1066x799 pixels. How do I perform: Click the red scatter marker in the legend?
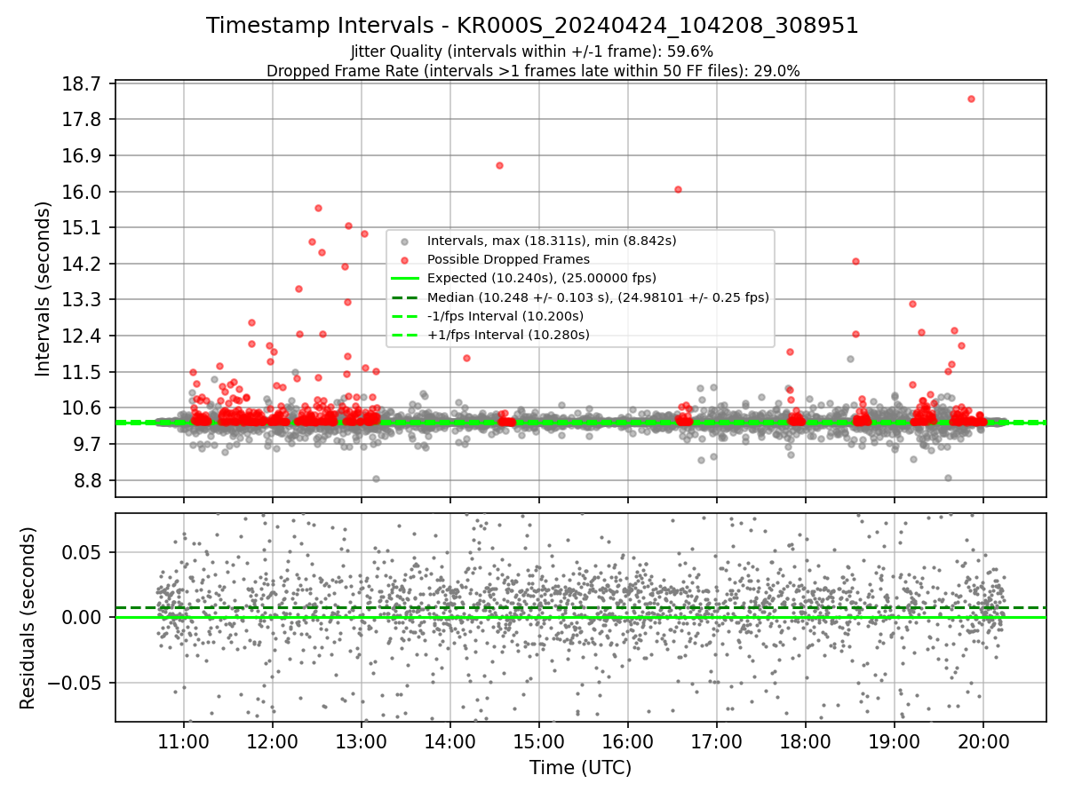[405, 260]
